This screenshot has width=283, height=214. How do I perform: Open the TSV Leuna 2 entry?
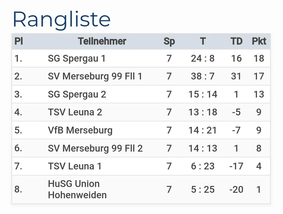point(75,112)
